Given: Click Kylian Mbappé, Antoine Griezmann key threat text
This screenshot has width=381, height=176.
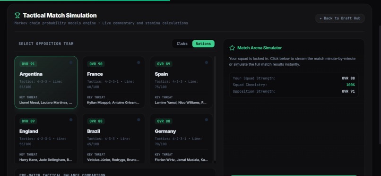Looking at the screenshot, I should [x=113, y=103].
